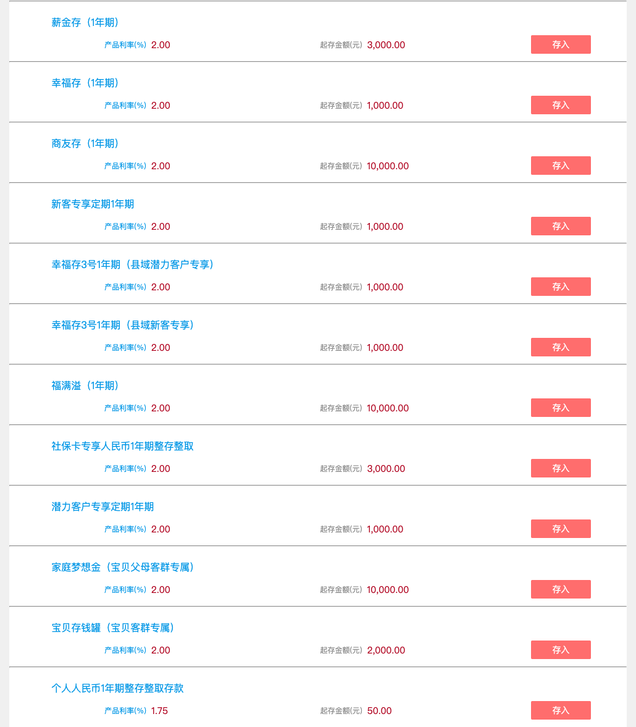Select the 福满溢（1年期） product name
This screenshot has width=636, height=727.
85,386
